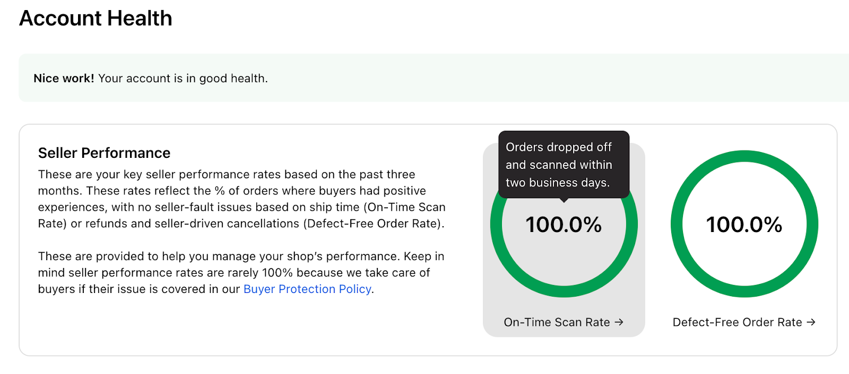The image size is (849, 374).
Task: Click the arrow icon beside Defect-Free Order Rate
Action: click(x=811, y=322)
